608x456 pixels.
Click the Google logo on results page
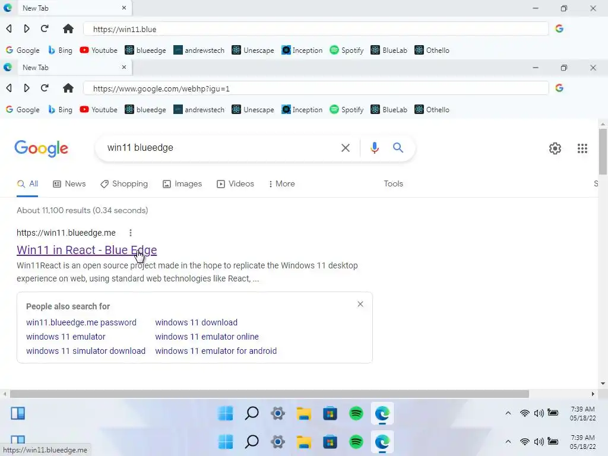42,148
